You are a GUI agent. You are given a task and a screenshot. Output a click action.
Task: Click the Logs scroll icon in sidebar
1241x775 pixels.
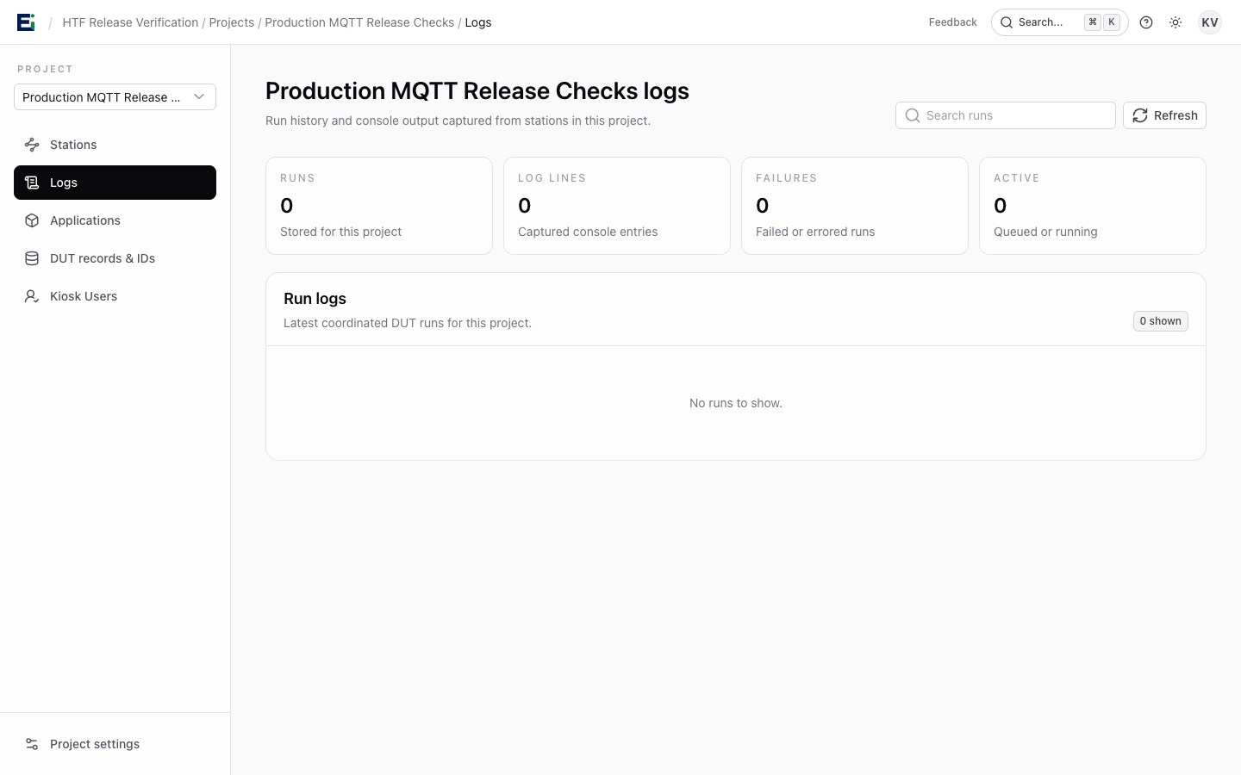click(32, 183)
